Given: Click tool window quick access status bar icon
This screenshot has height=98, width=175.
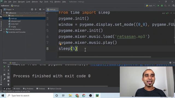Looking at the screenshot, I should click(1, 91).
